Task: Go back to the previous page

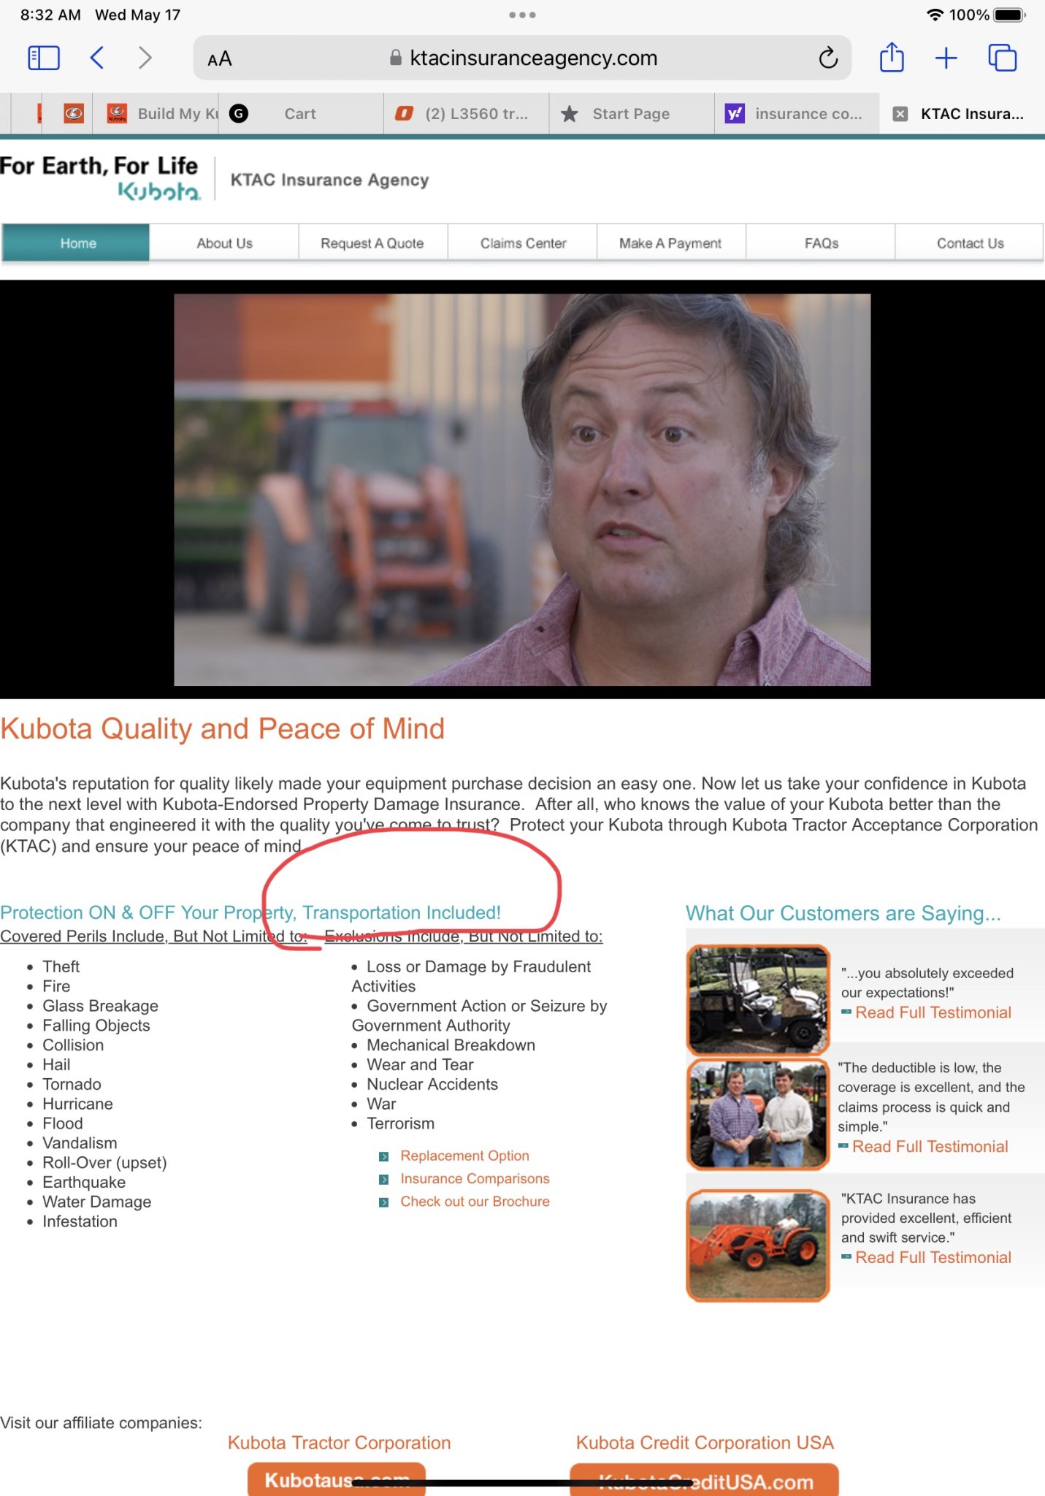Action: pyautogui.click(x=97, y=58)
